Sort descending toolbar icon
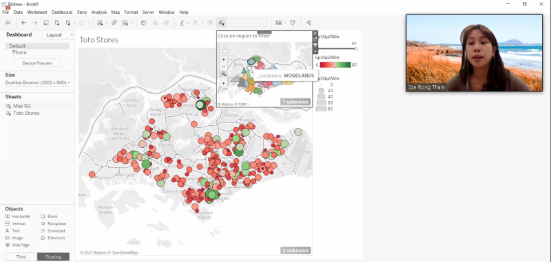Viewport: 551px width, 262px height. (x=166, y=23)
